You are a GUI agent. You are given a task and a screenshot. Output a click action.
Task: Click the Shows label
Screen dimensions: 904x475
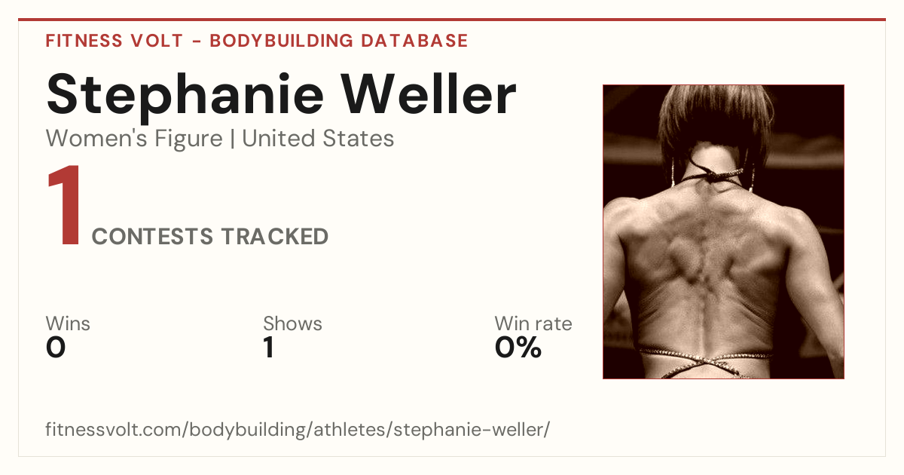pyautogui.click(x=292, y=324)
